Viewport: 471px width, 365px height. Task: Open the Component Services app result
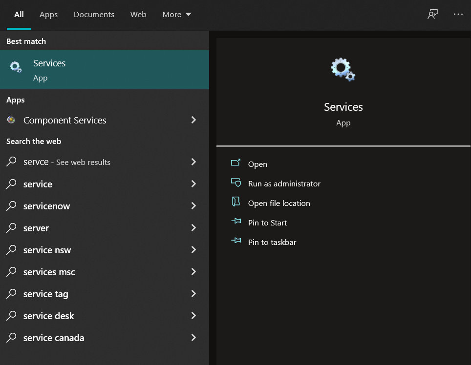(105, 120)
